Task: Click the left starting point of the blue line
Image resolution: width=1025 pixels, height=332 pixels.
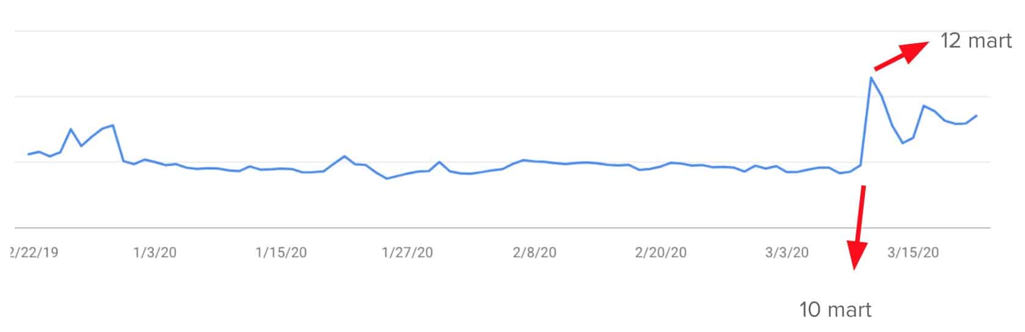Action: (x=28, y=154)
